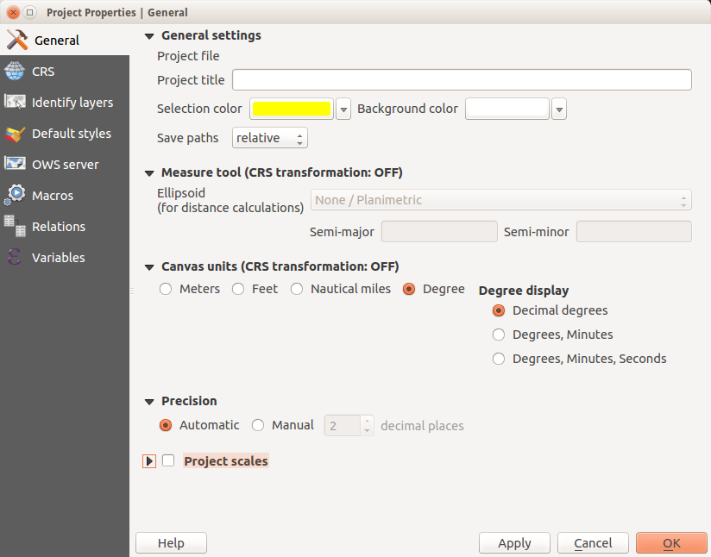
Task: Expand the Project scales section arrow
Action: (149, 461)
